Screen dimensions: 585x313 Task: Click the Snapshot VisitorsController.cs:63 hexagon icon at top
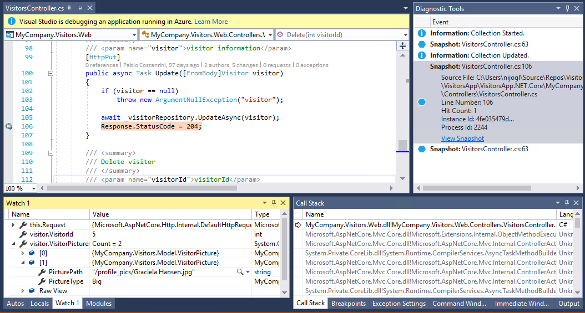coord(422,44)
